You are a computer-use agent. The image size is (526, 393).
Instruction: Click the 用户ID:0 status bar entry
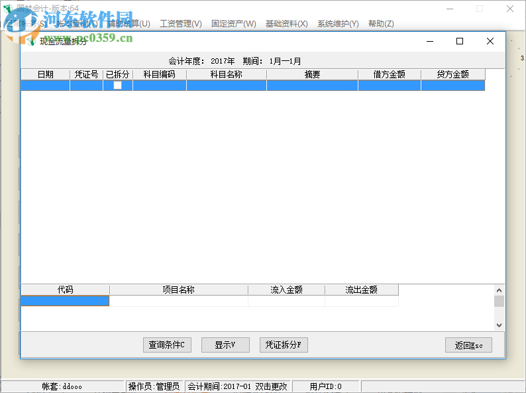point(325,386)
